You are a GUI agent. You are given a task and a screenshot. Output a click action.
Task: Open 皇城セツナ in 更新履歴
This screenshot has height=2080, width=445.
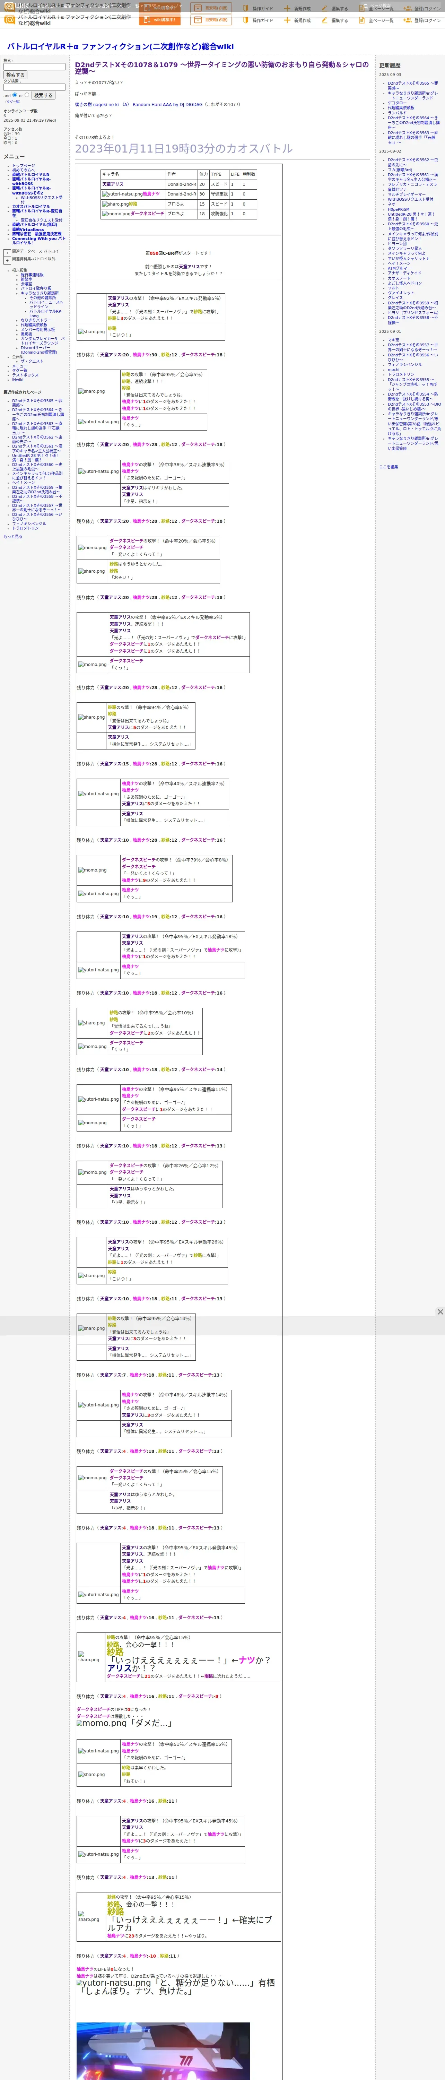(398, 189)
